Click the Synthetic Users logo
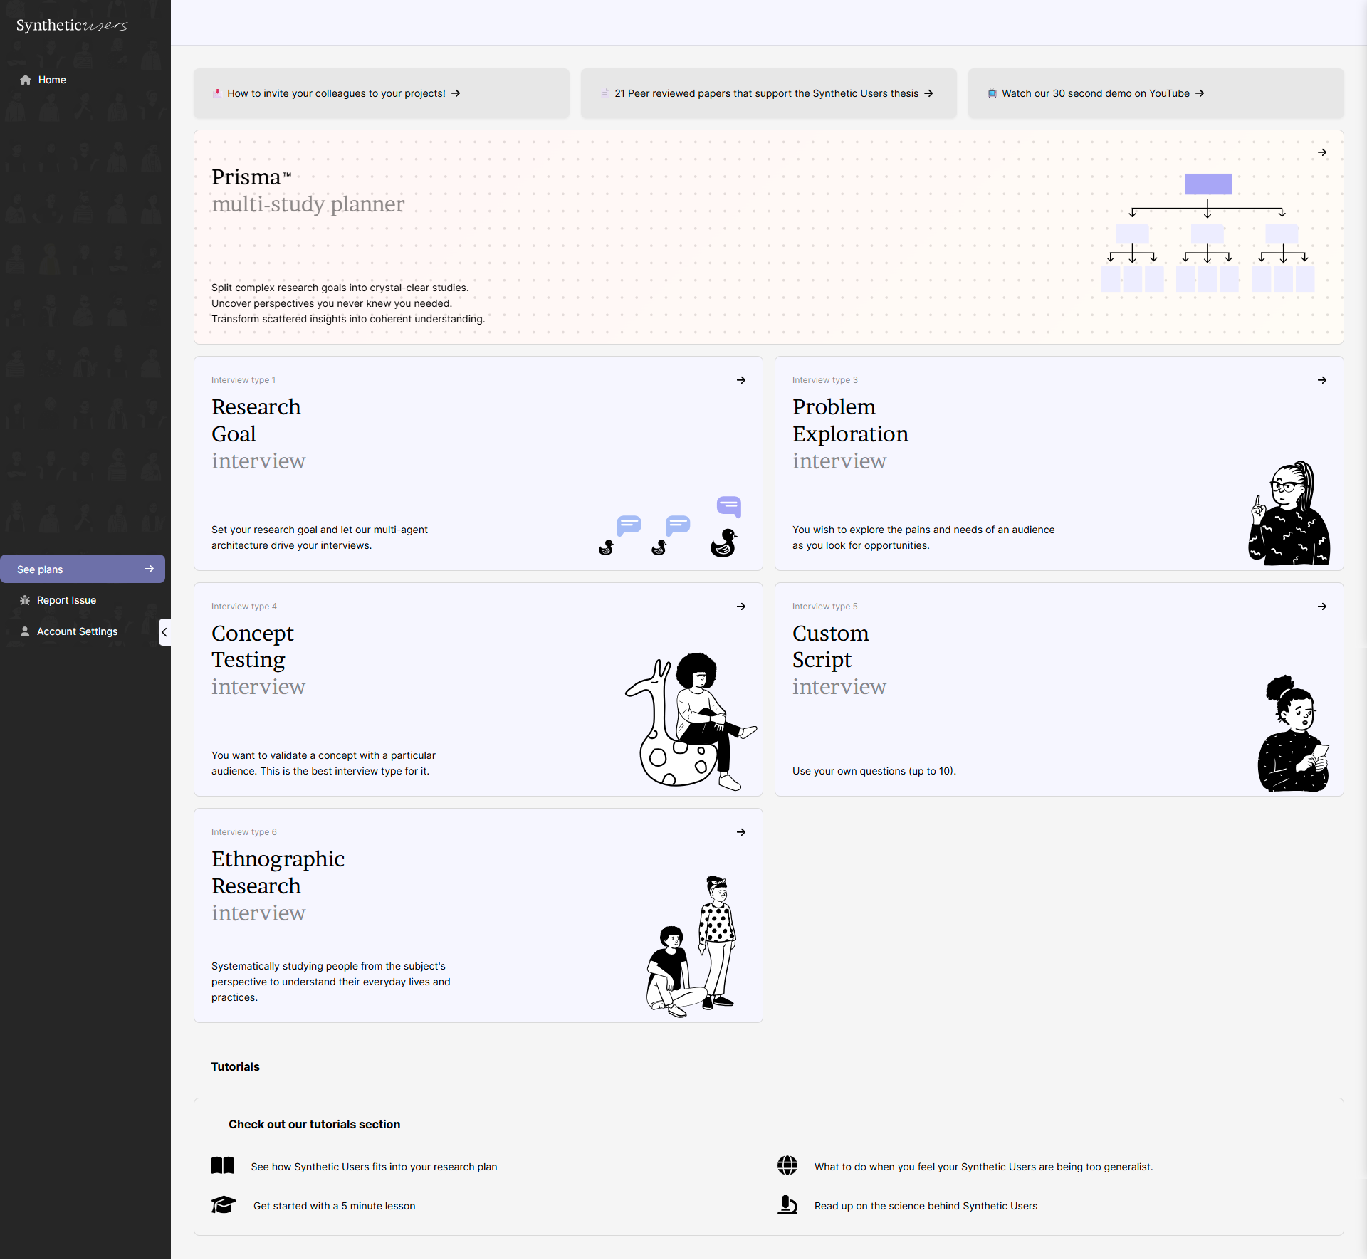This screenshot has height=1260, width=1367. tap(72, 26)
